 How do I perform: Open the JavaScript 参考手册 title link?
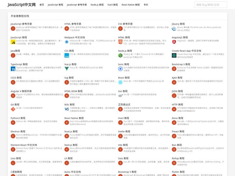(x=21, y=24)
